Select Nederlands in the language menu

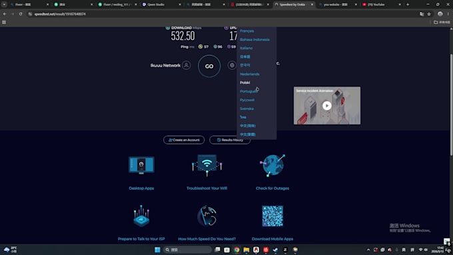[x=250, y=74]
